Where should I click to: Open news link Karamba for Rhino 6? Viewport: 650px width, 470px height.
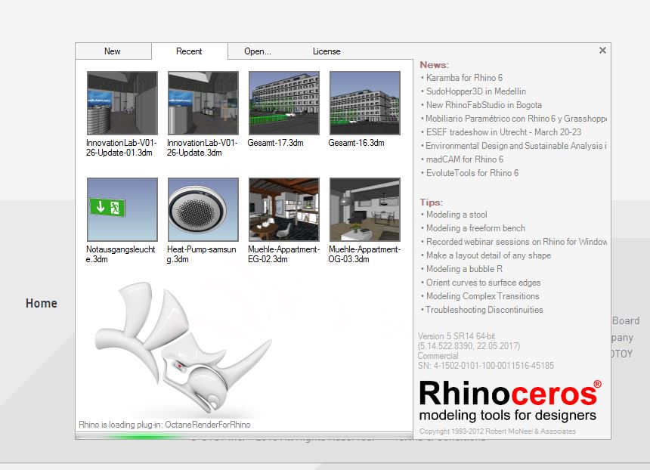(x=464, y=78)
